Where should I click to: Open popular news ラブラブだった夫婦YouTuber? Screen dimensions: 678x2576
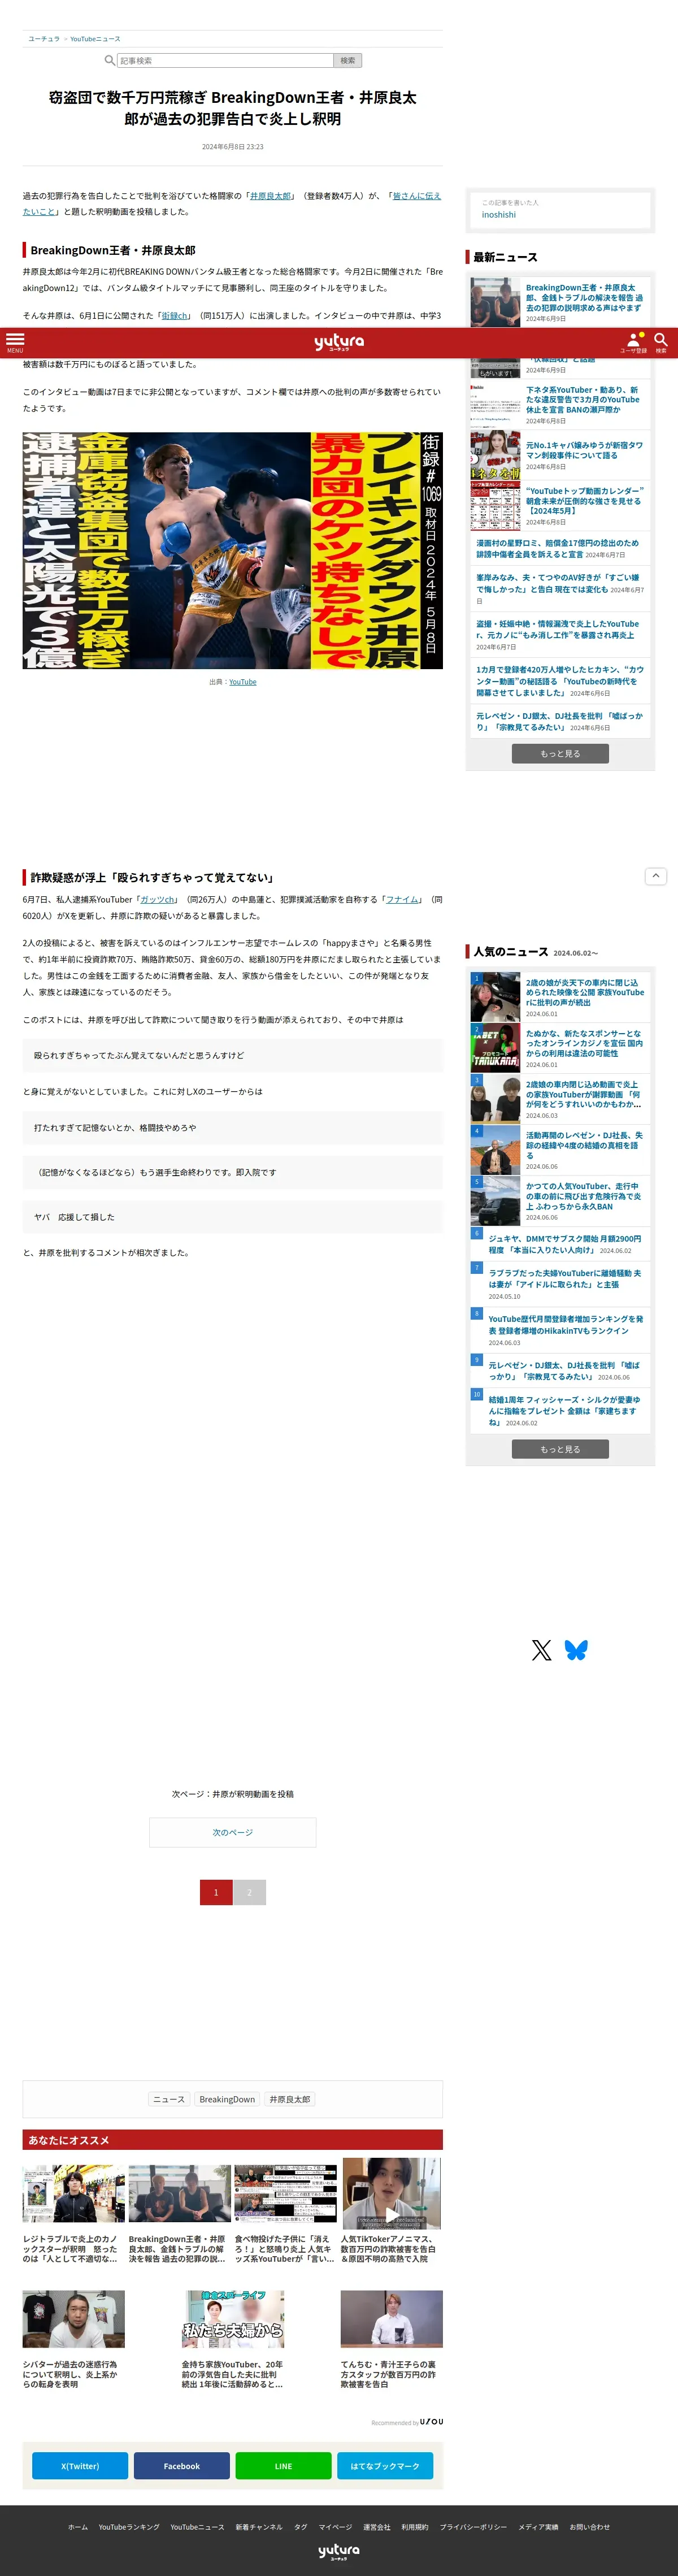[x=560, y=1284]
